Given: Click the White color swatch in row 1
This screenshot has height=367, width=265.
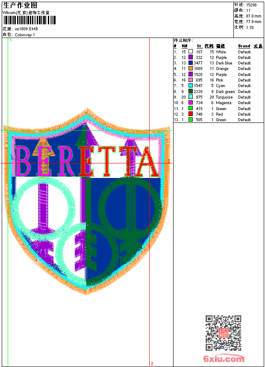Looking at the screenshot, I should pyautogui.click(x=191, y=51).
